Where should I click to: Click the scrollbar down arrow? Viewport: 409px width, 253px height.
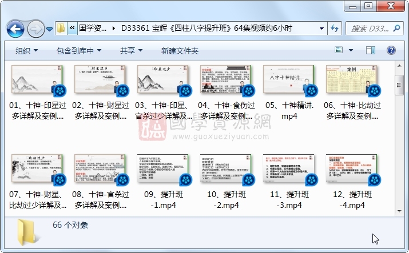pyautogui.click(x=399, y=211)
